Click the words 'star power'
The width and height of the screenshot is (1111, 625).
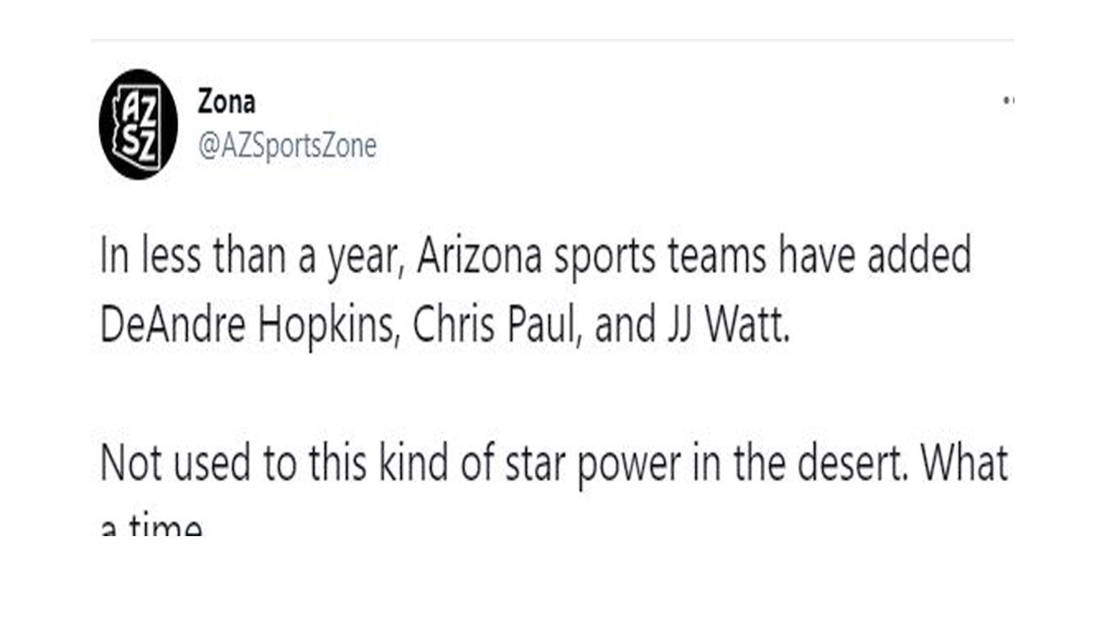pos(592,465)
